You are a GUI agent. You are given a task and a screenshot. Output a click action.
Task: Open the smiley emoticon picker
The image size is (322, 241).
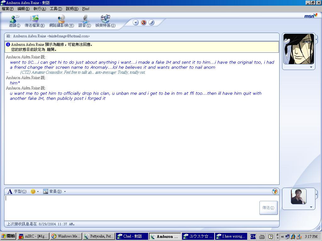point(33,191)
